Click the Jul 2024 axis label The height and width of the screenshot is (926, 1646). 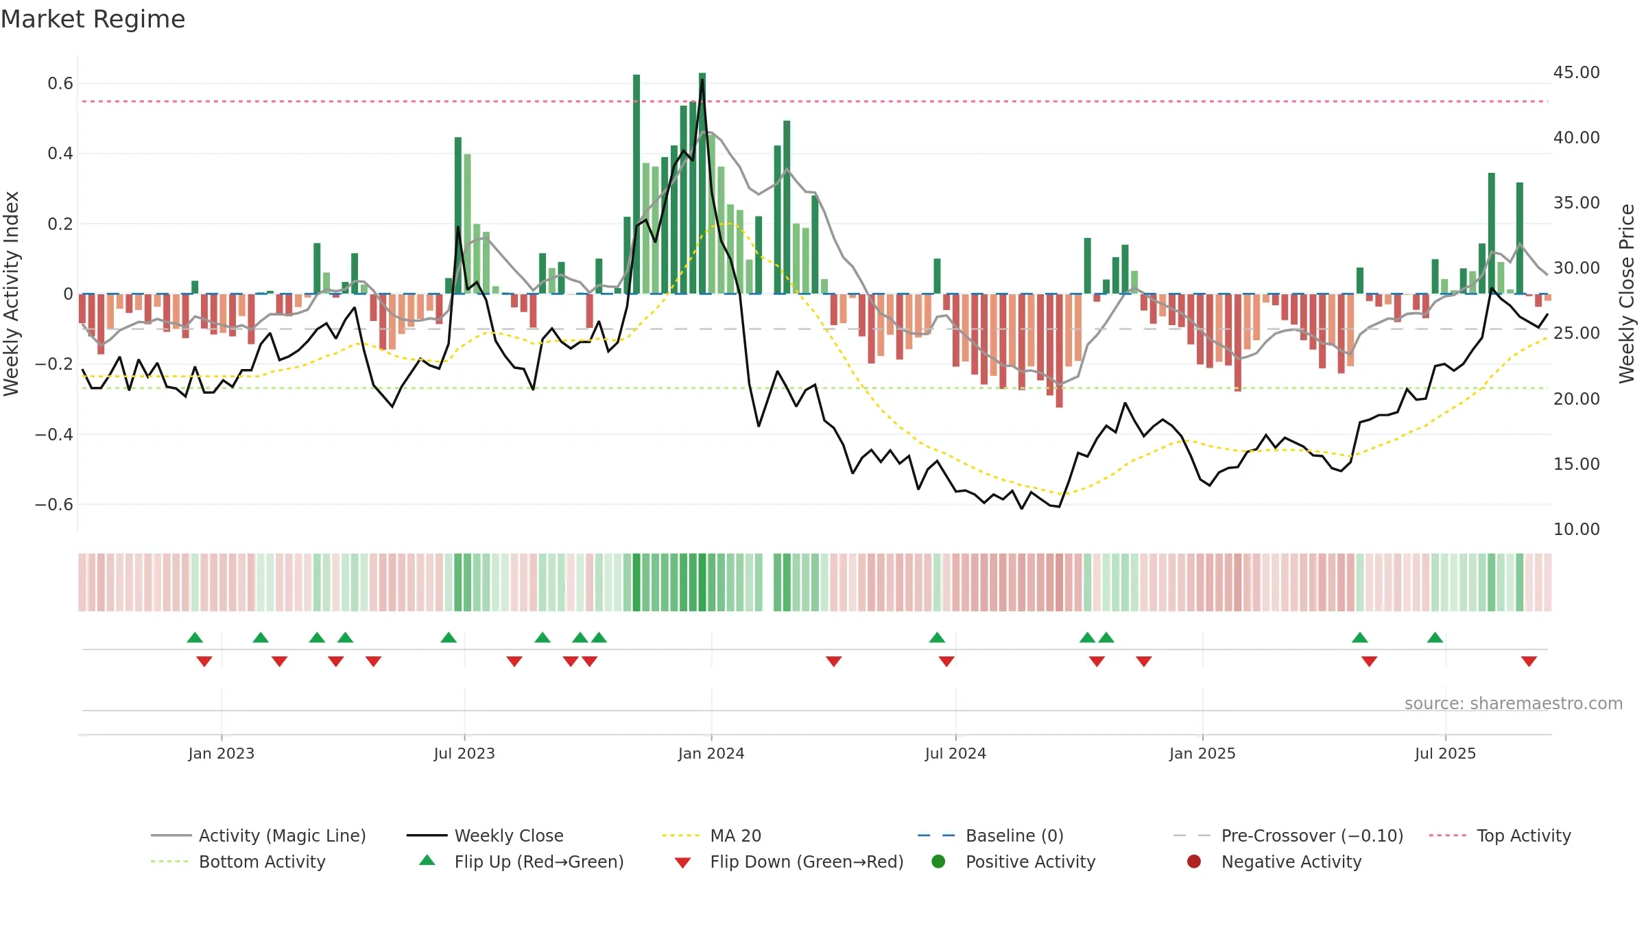click(x=955, y=753)
